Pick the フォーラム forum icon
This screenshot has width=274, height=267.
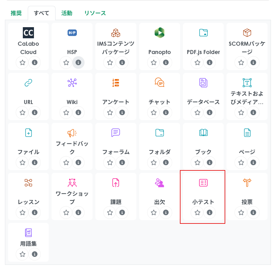pyautogui.click(x=116, y=133)
